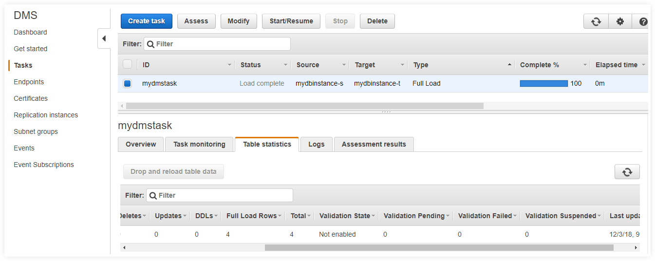The height and width of the screenshot is (261, 655).
Task: Click the Stop button
Action: click(x=340, y=21)
